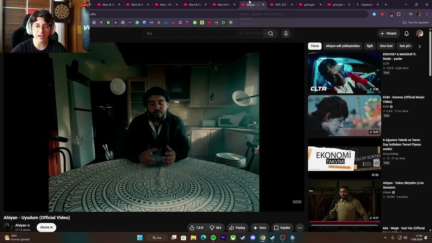Open Chrome extensions puzzle icon
The image size is (432, 243).
click(399, 14)
